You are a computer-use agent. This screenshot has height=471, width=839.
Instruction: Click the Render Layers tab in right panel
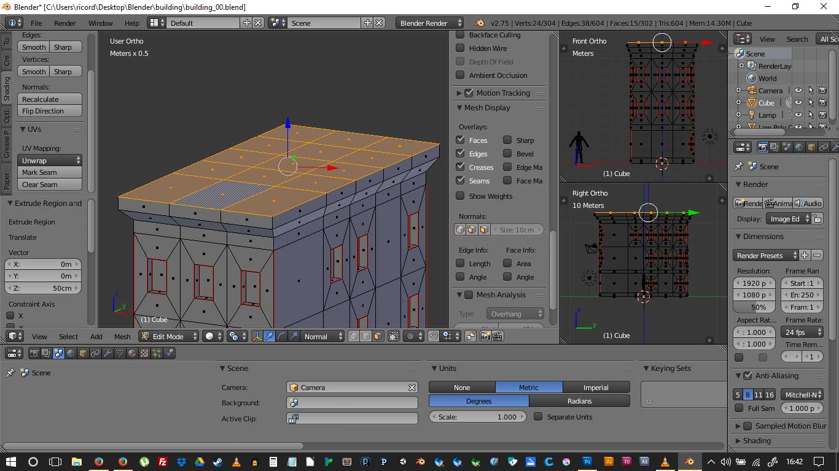pyautogui.click(x=775, y=147)
